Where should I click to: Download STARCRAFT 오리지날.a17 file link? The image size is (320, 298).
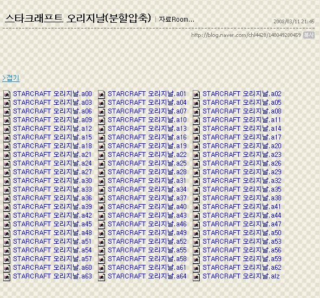pos(242,137)
